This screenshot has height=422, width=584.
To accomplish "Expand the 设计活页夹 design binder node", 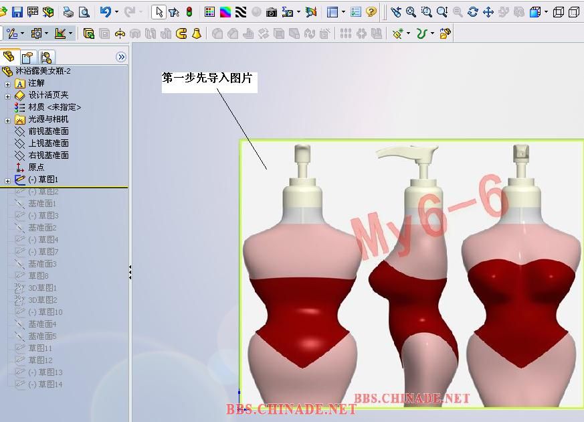I will pyautogui.click(x=7, y=96).
